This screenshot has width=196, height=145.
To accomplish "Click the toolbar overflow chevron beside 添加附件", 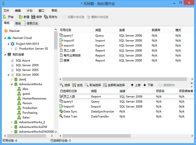I will click(192, 83).
